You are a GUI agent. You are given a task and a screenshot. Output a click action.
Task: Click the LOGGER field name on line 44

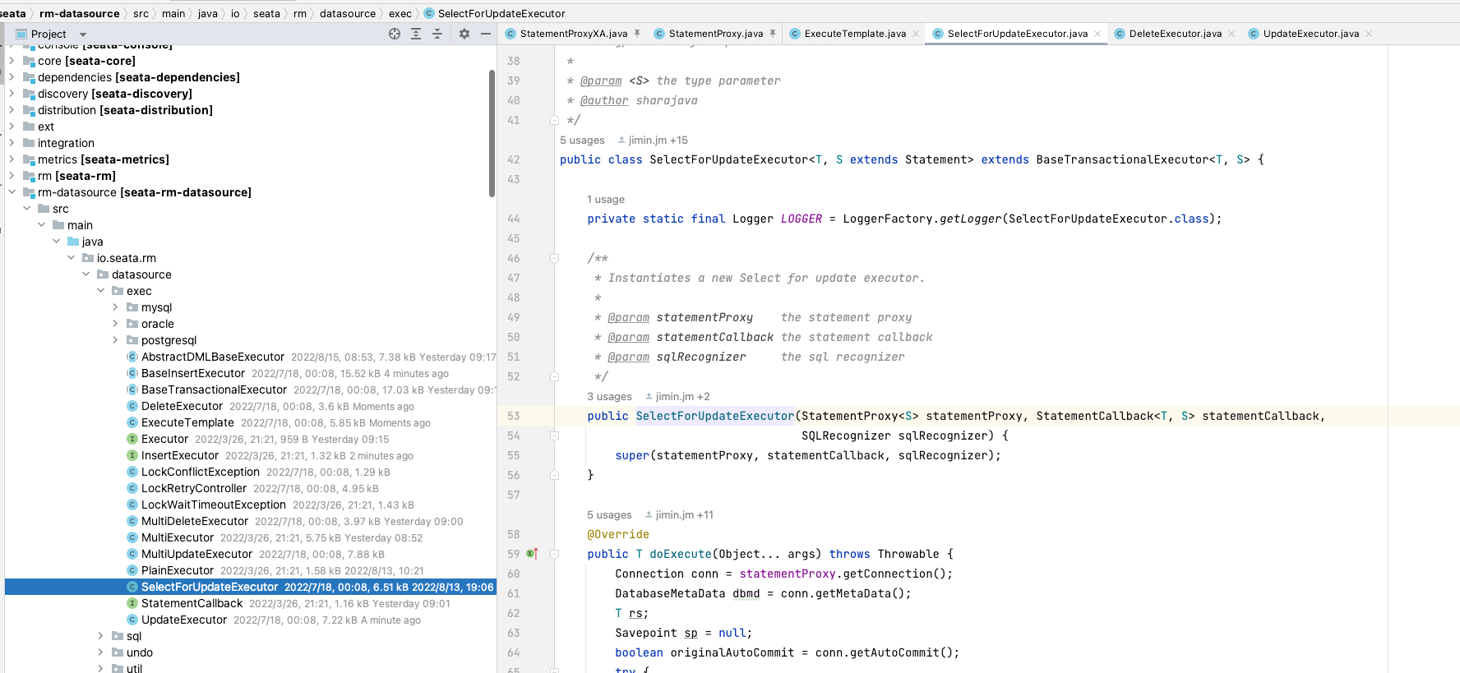click(802, 219)
